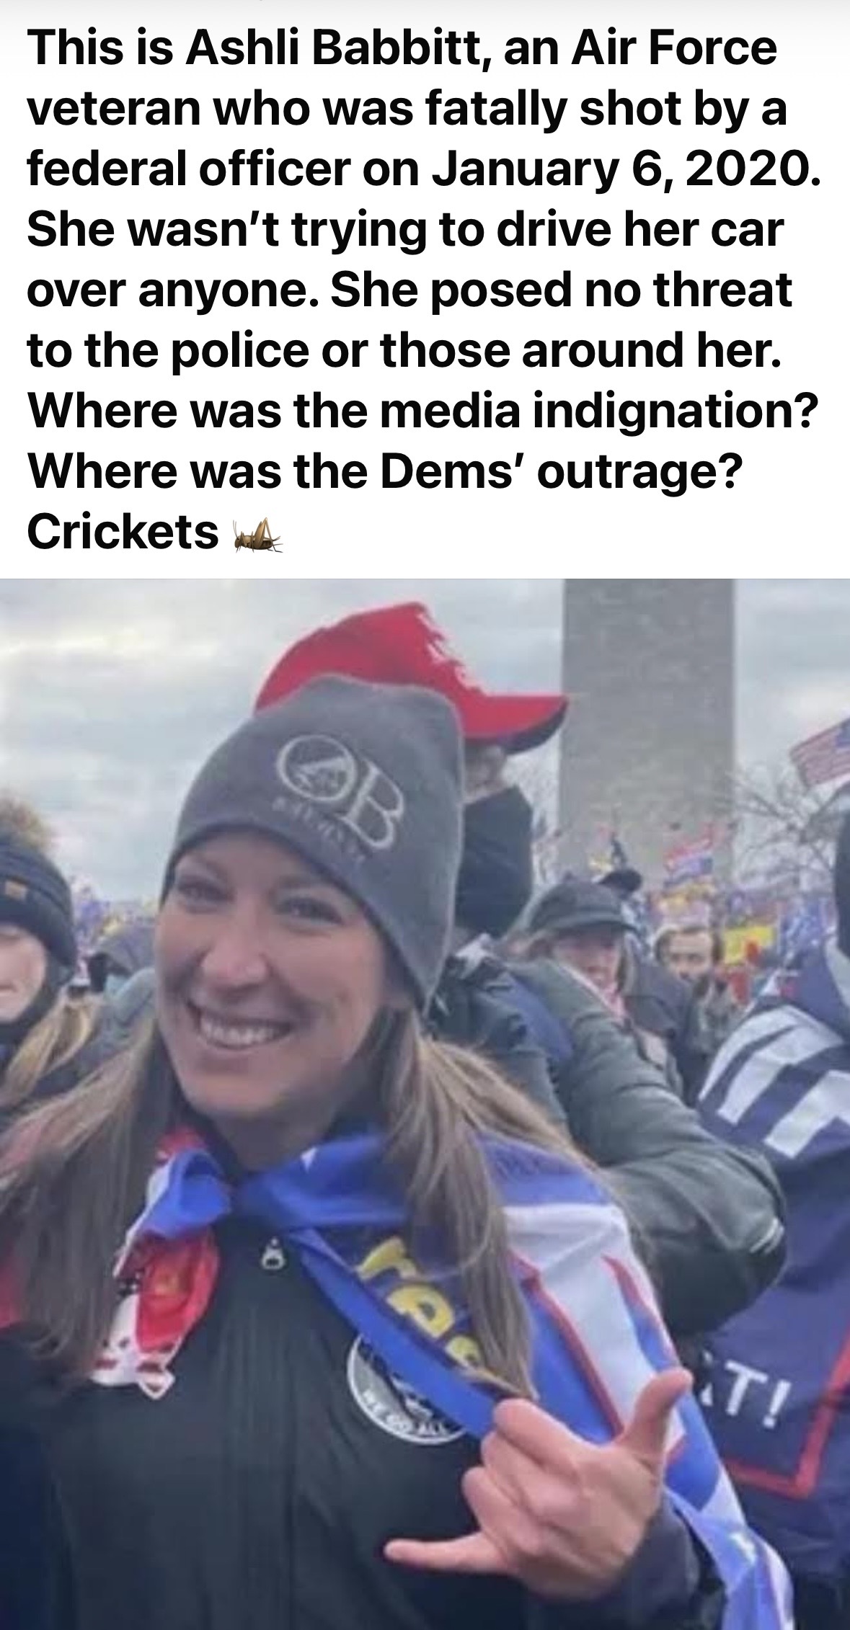Click the word "Crickets" in the last line
This screenshot has width=850, height=1630.
[x=122, y=532]
